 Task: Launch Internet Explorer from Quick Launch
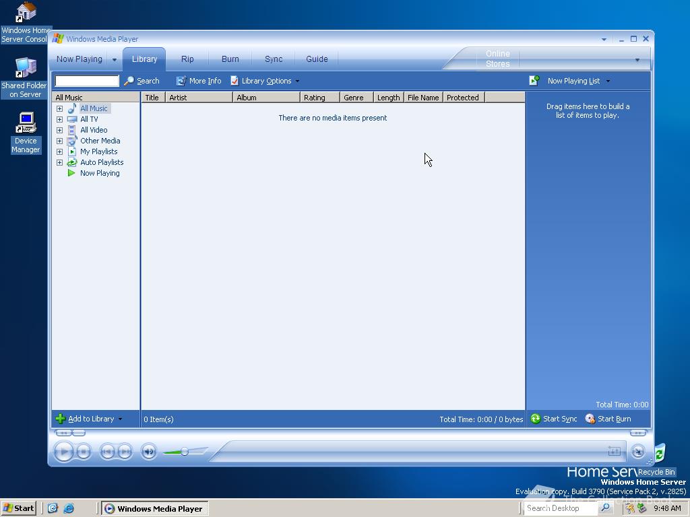pos(69,508)
